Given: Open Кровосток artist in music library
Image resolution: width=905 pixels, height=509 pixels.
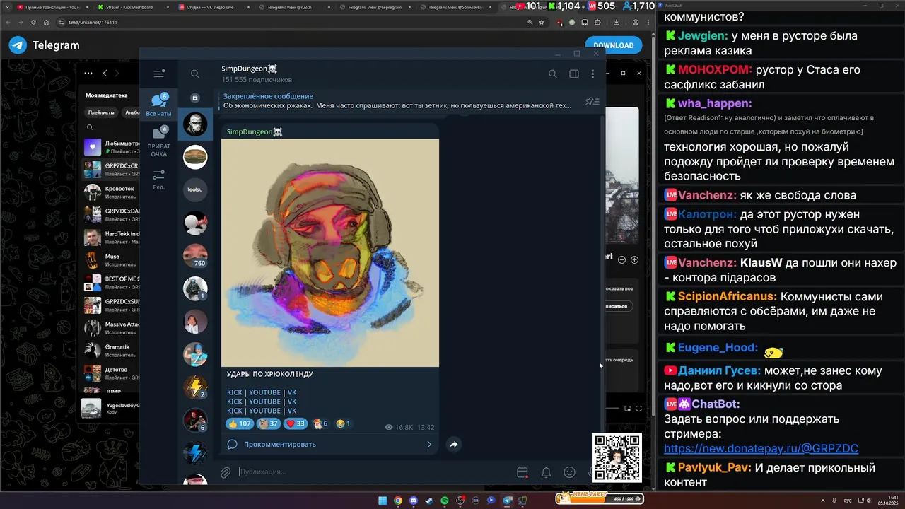Looking at the screenshot, I should point(111,192).
